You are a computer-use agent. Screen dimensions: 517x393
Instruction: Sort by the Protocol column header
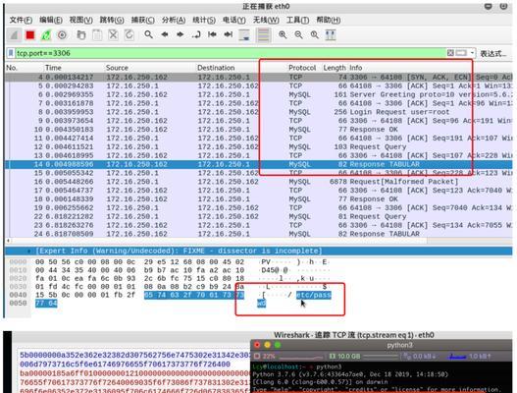302,68
